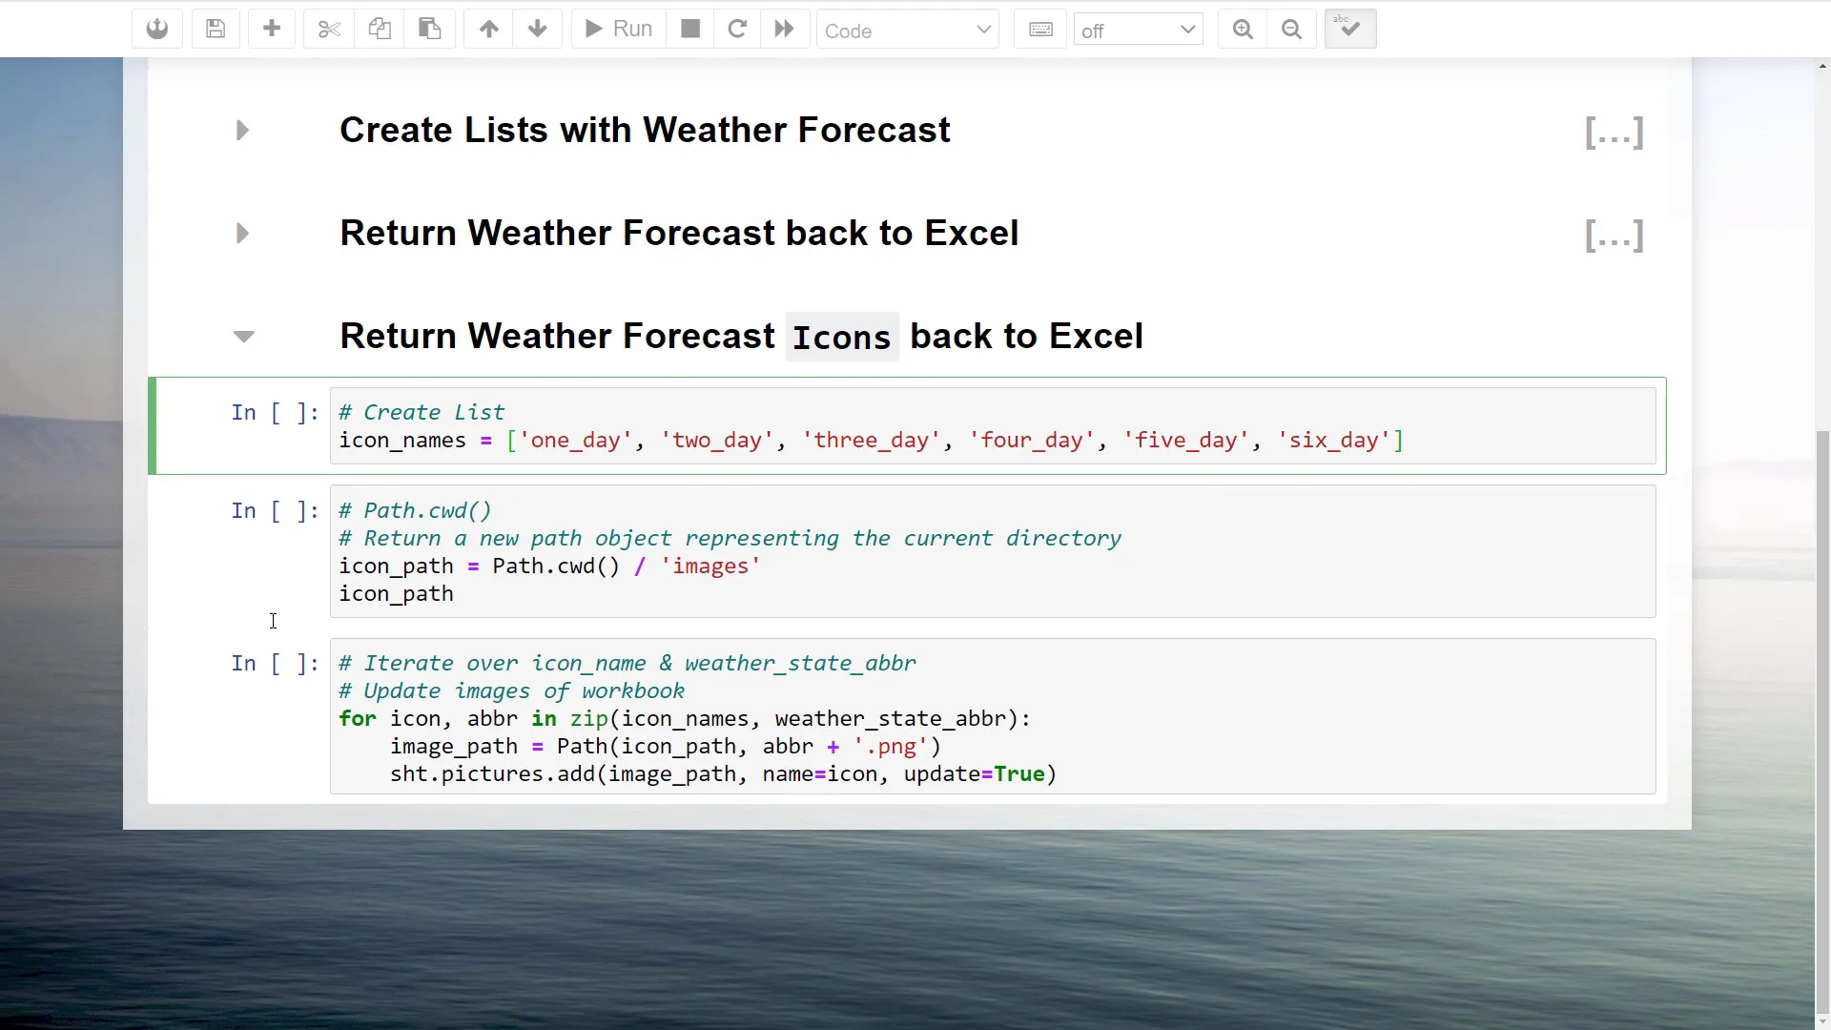The width and height of the screenshot is (1831, 1030).
Task: Move the selected cell down
Action: (538, 29)
